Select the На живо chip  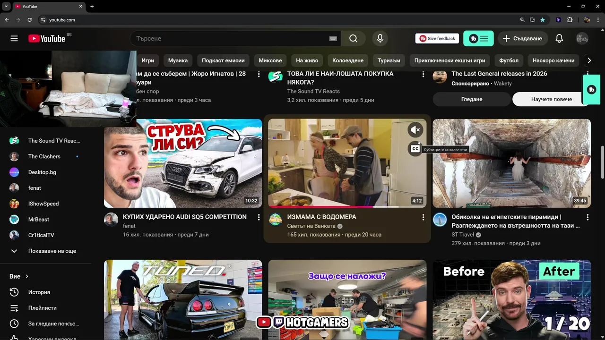307,60
